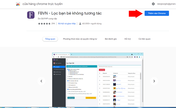Click the five-star rating
This screenshot has height=108, width=176.
tap(44, 23)
